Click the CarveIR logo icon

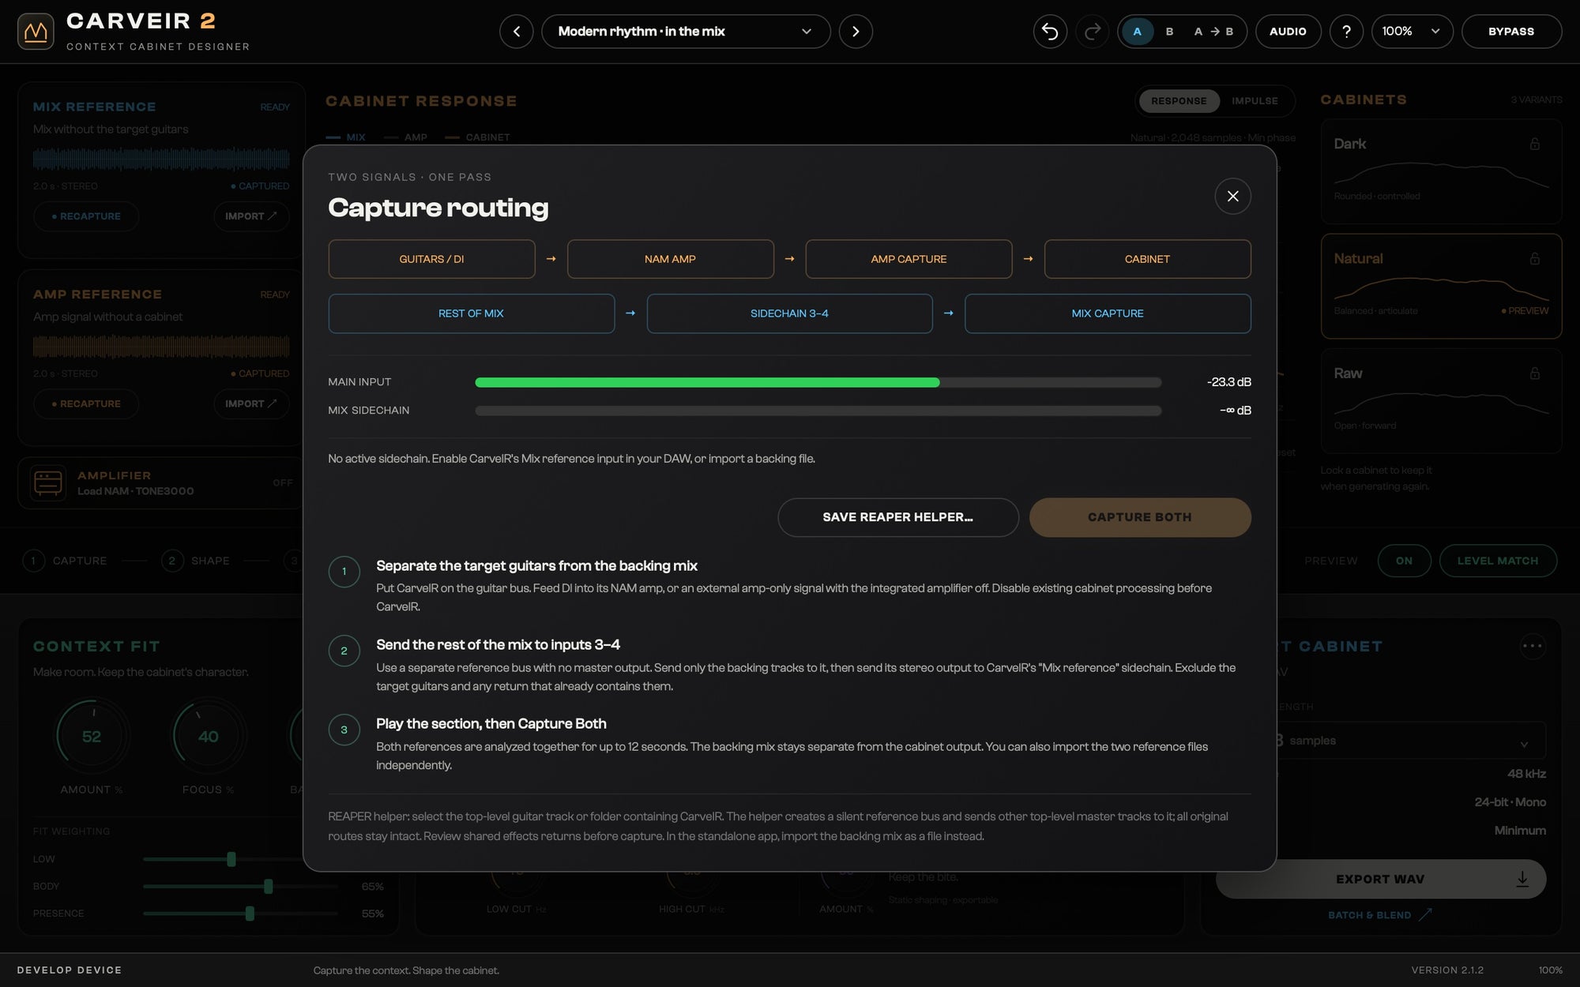[x=36, y=32]
